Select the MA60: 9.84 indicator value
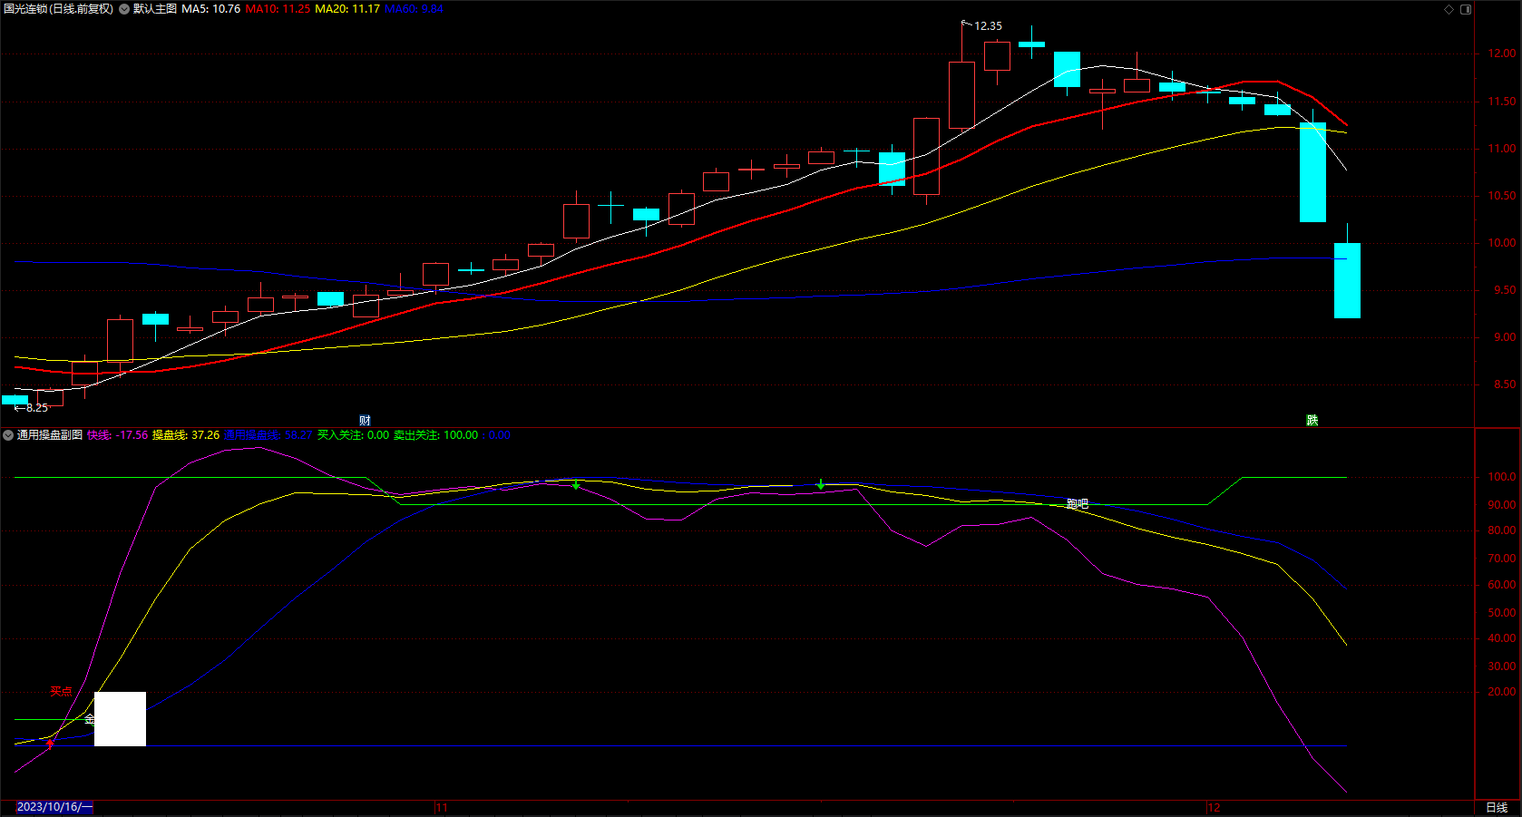 [414, 9]
